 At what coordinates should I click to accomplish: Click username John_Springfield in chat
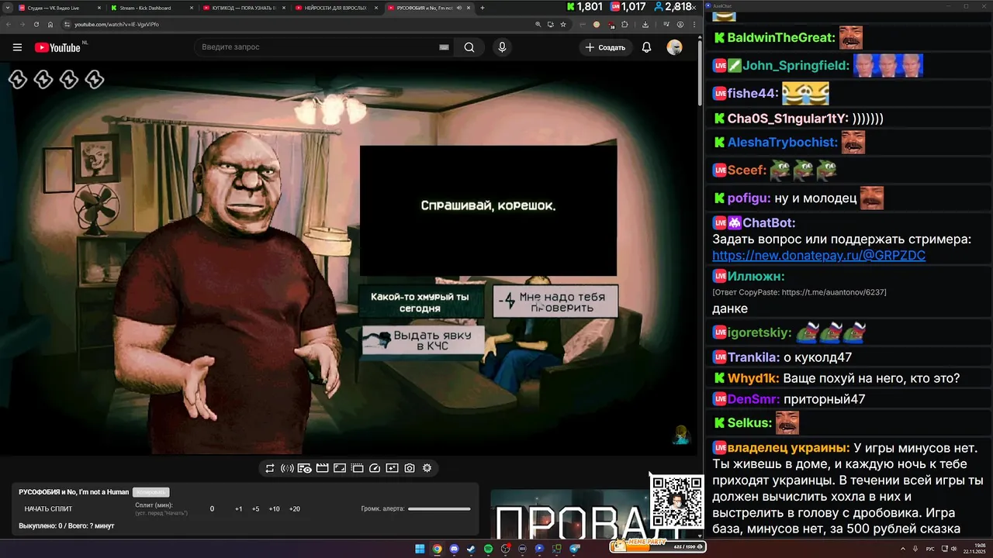click(796, 66)
